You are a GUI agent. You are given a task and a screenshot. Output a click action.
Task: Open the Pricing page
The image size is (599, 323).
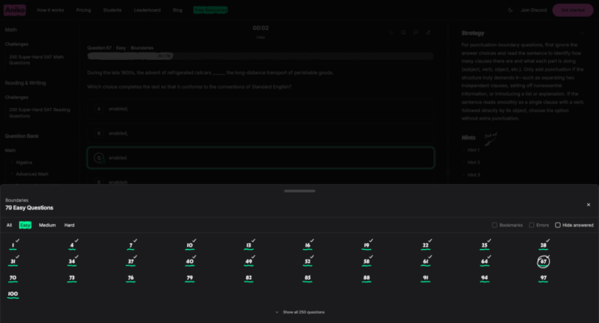click(x=84, y=10)
